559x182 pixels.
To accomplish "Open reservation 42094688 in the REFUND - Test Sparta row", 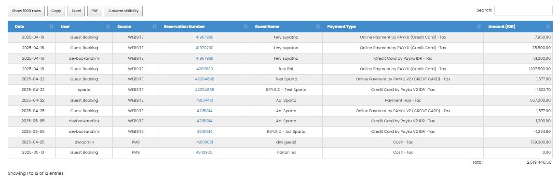I will pos(205,90).
